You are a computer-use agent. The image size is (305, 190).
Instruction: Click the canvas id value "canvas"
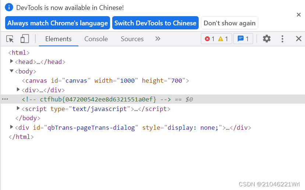pos(76,80)
